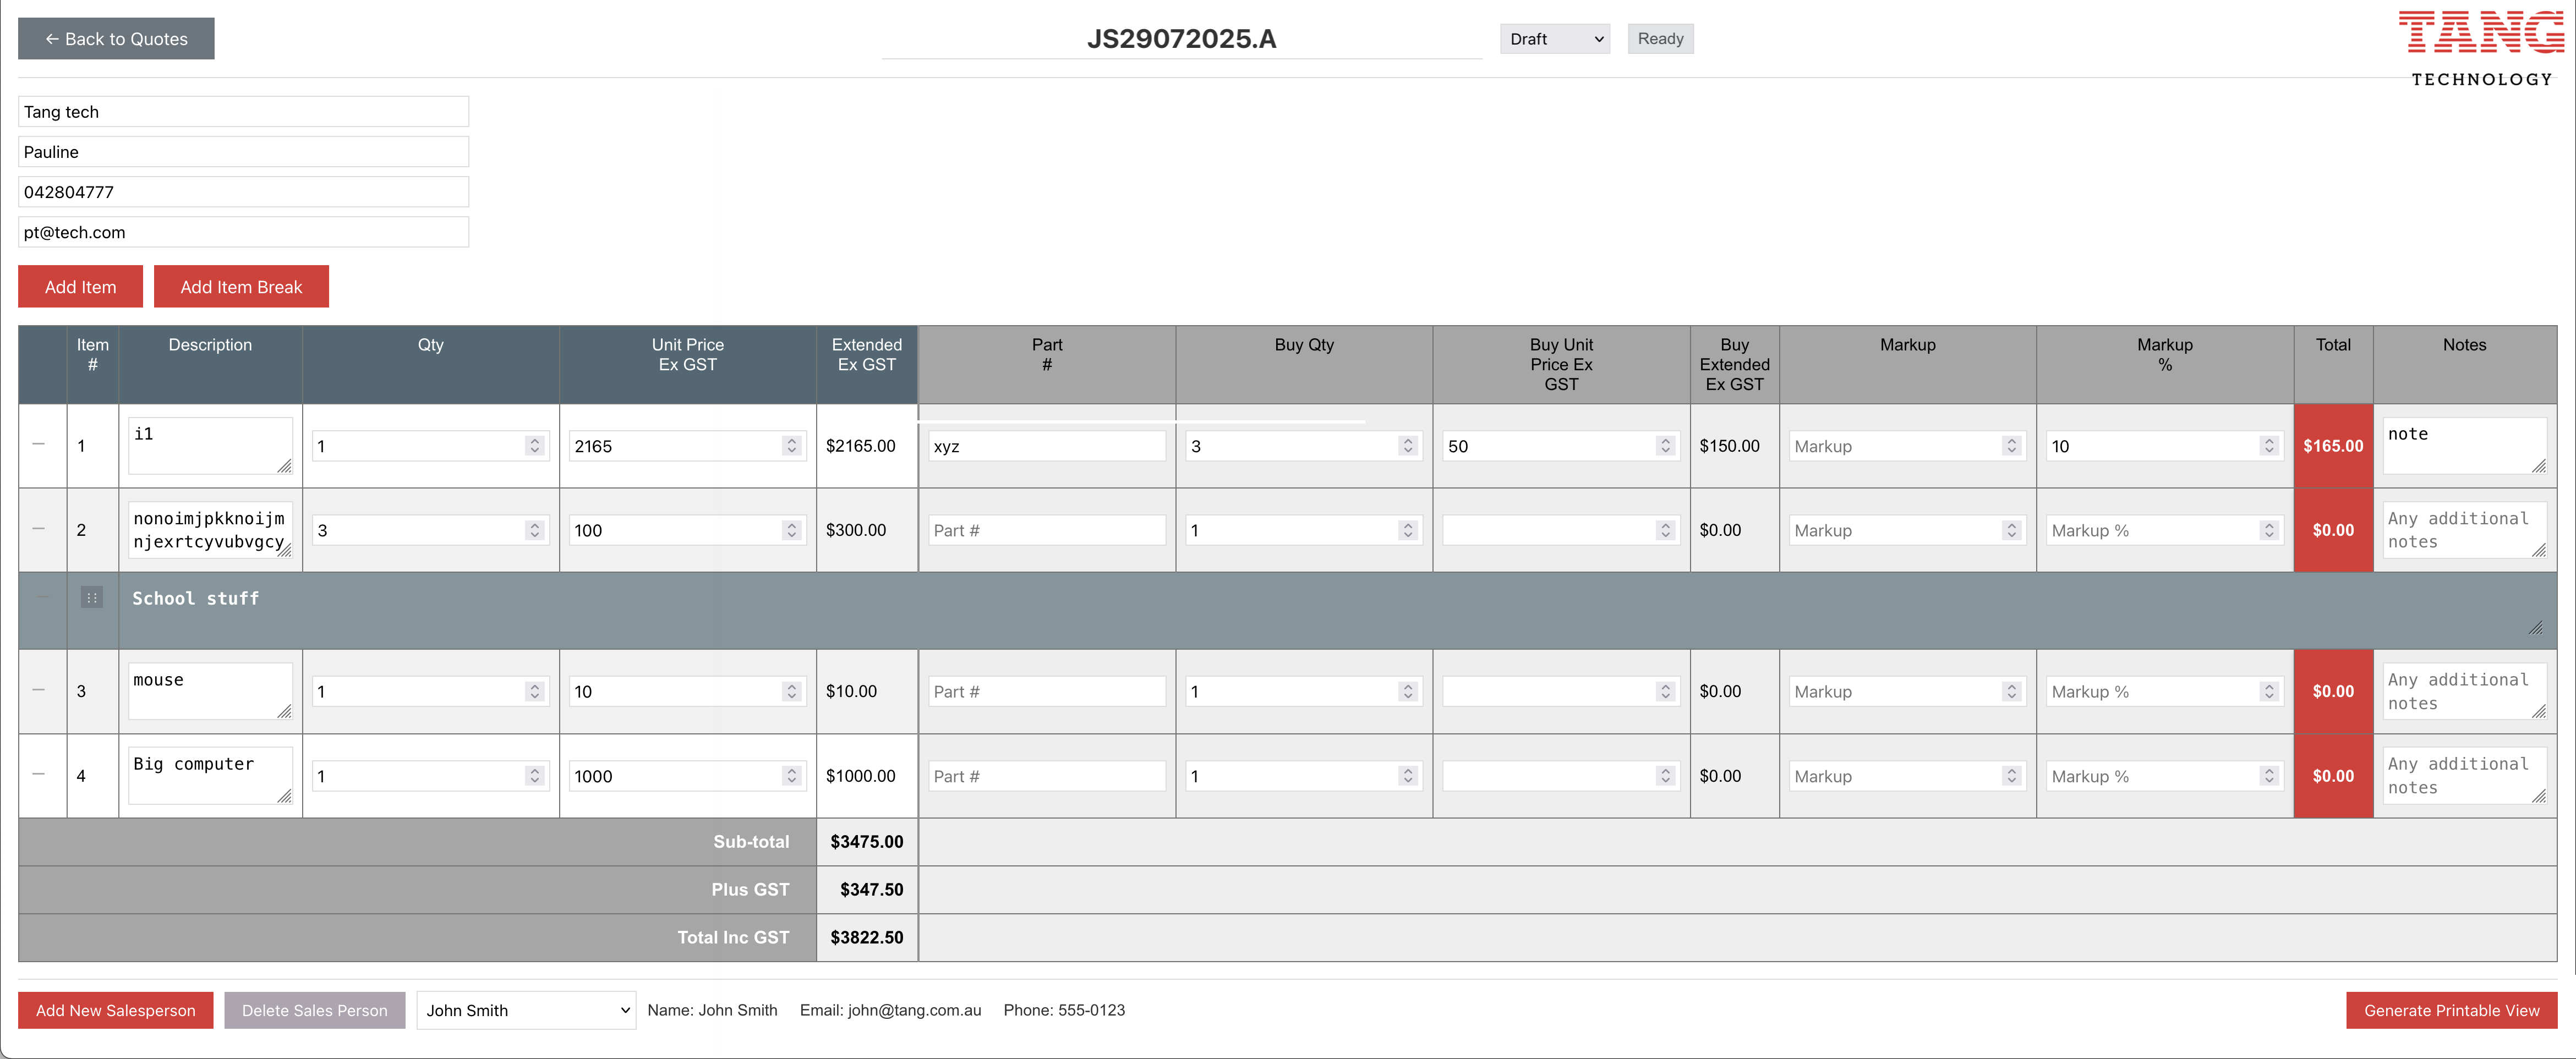This screenshot has width=2576, height=1059.
Task: Click the remove dash on item 2 row
Action: click(x=39, y=529)
